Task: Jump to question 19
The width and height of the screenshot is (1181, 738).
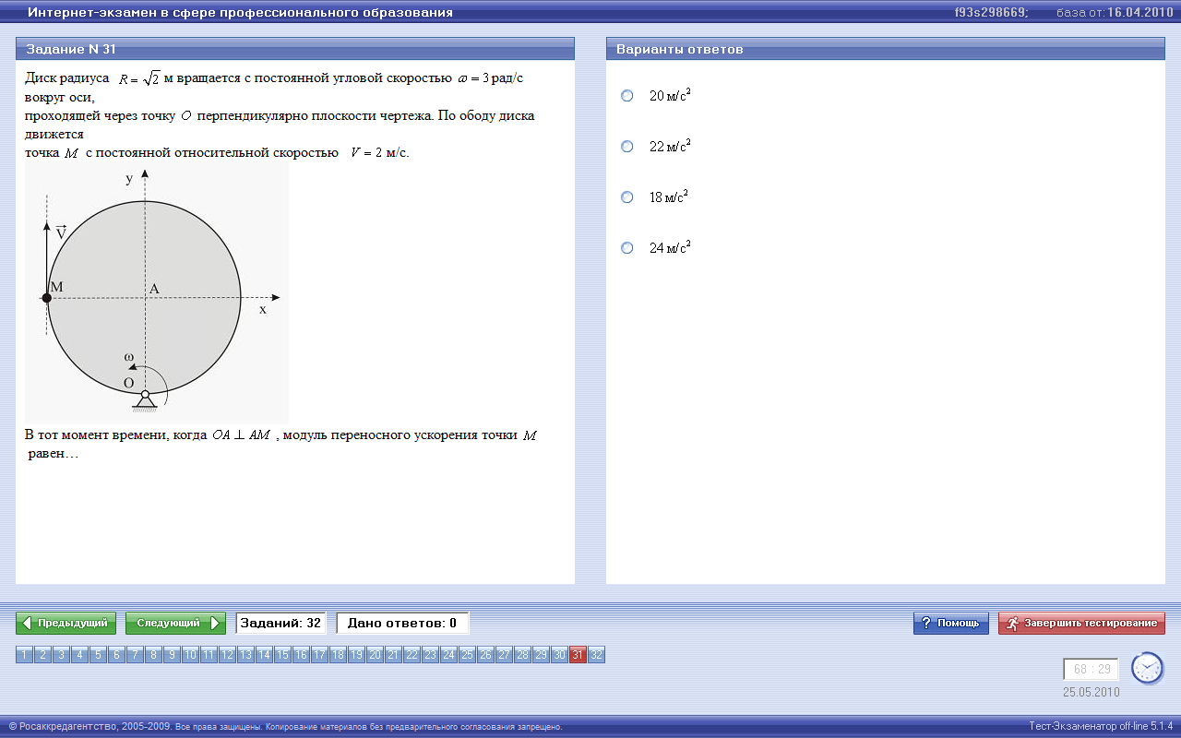Action: (x=357, y=655)
